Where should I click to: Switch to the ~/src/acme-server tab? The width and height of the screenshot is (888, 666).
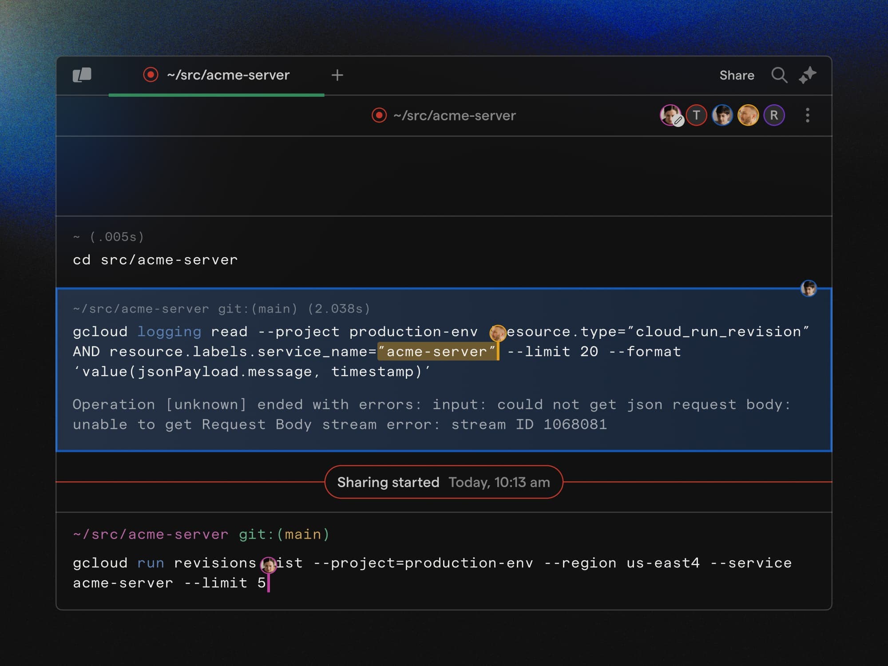(228, 75)
